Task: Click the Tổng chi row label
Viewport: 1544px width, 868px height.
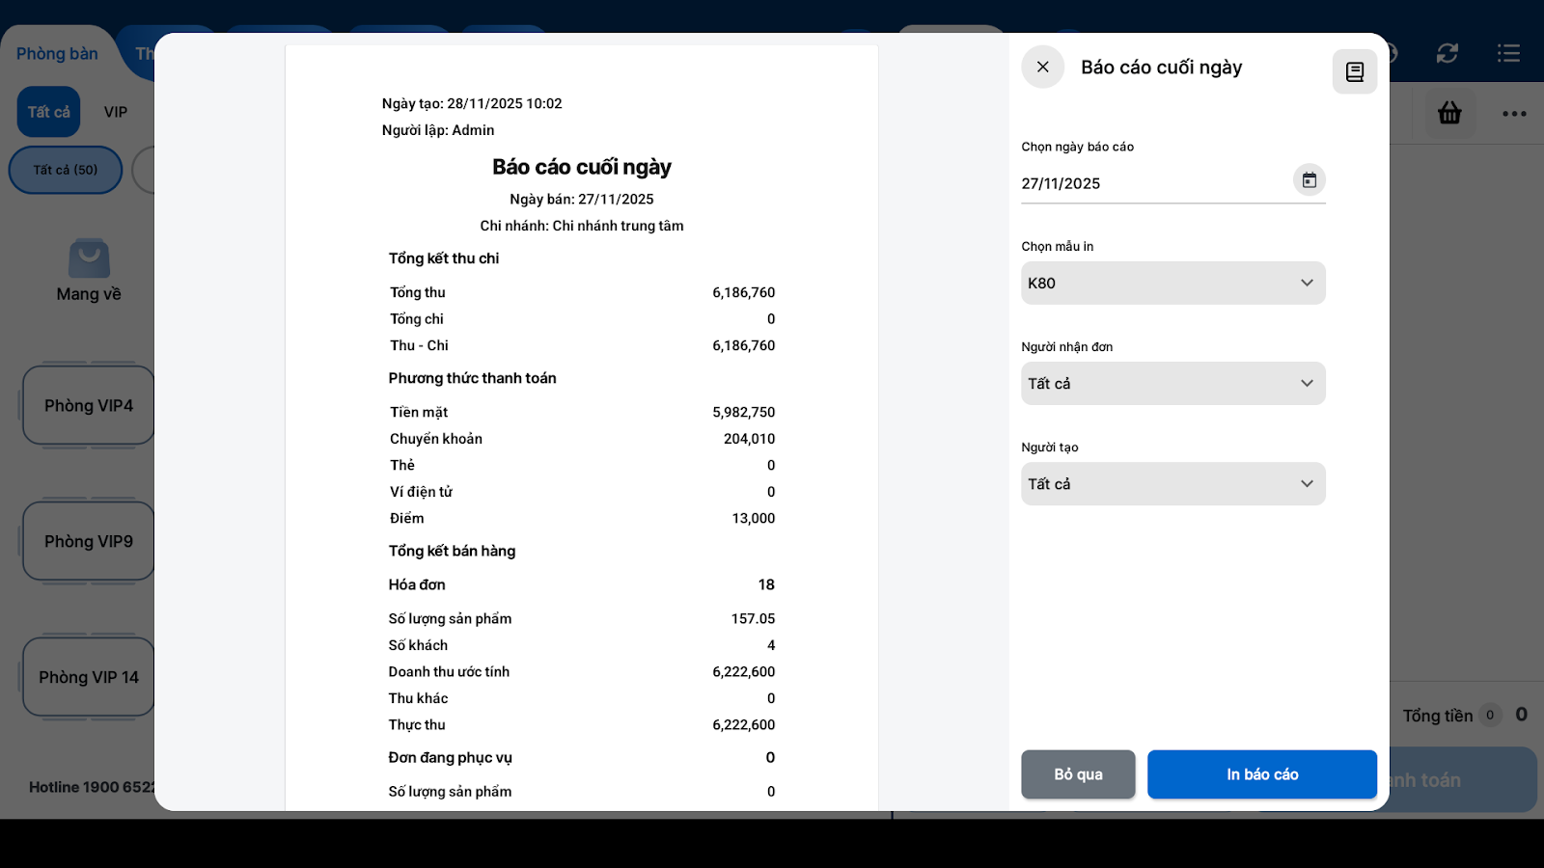Action: point(417,319)
